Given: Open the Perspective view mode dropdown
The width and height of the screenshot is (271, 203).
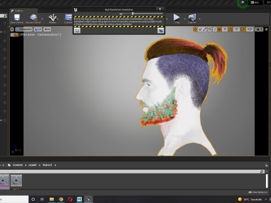Looking at the screenshot, I should (x=24, y=29).
